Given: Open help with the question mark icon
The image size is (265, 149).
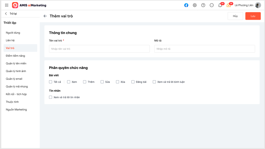Looking at the screenshot, I should tap(203, 5).
